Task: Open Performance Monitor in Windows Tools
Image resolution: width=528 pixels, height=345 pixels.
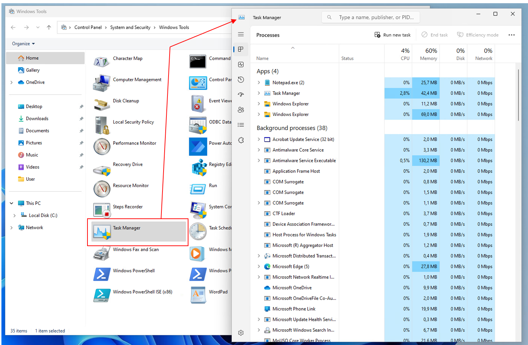Action: pyautogui.click(x=134, y=143)
